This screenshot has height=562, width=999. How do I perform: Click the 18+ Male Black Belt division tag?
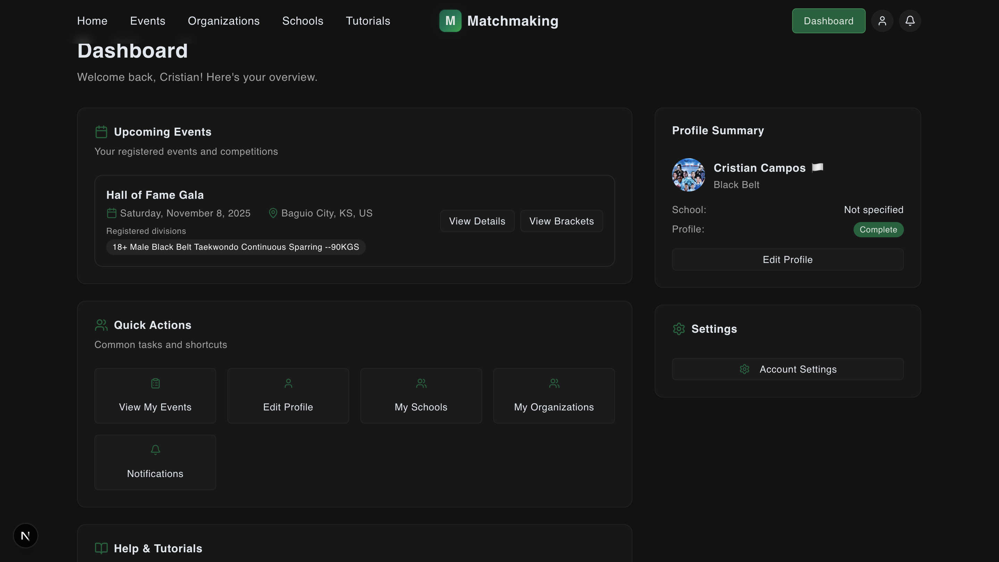[236, 247]
